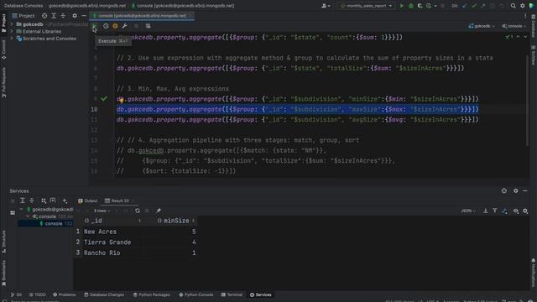Viewport: 537px width, 302px height.
Task: Expand Scratches and Consoles node
Action: point(12,39)
